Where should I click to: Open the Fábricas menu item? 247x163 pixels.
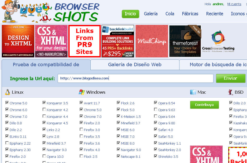pyautogui.click(x=190, y=14)
